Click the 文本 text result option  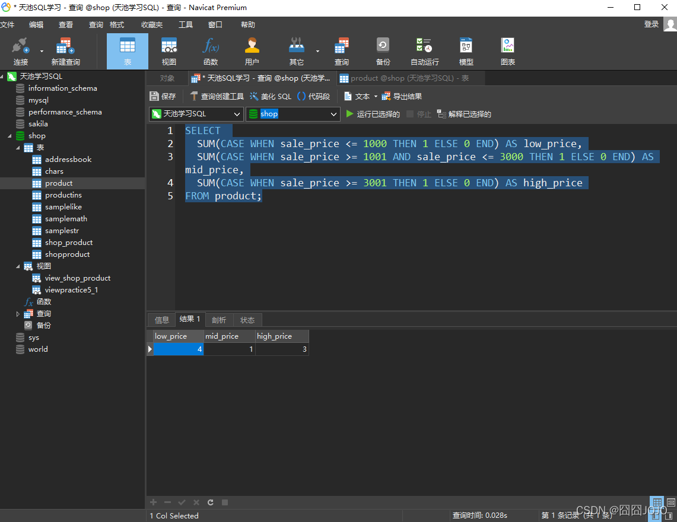point(357,96)
